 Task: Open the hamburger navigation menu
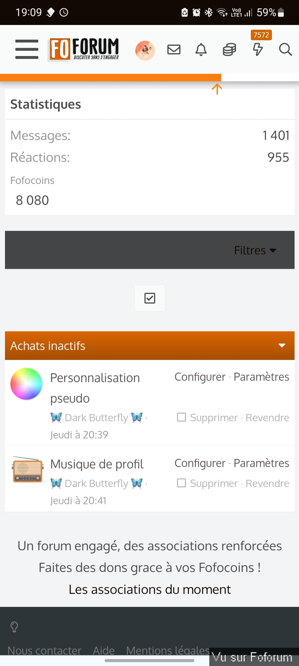pyautogui.click(x=27, y=49)
